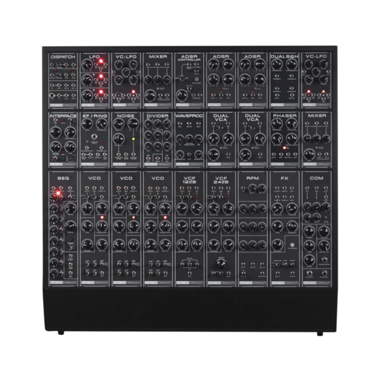
Task: Click the Bass knob on COM module
Action: (x=309, y=260)
